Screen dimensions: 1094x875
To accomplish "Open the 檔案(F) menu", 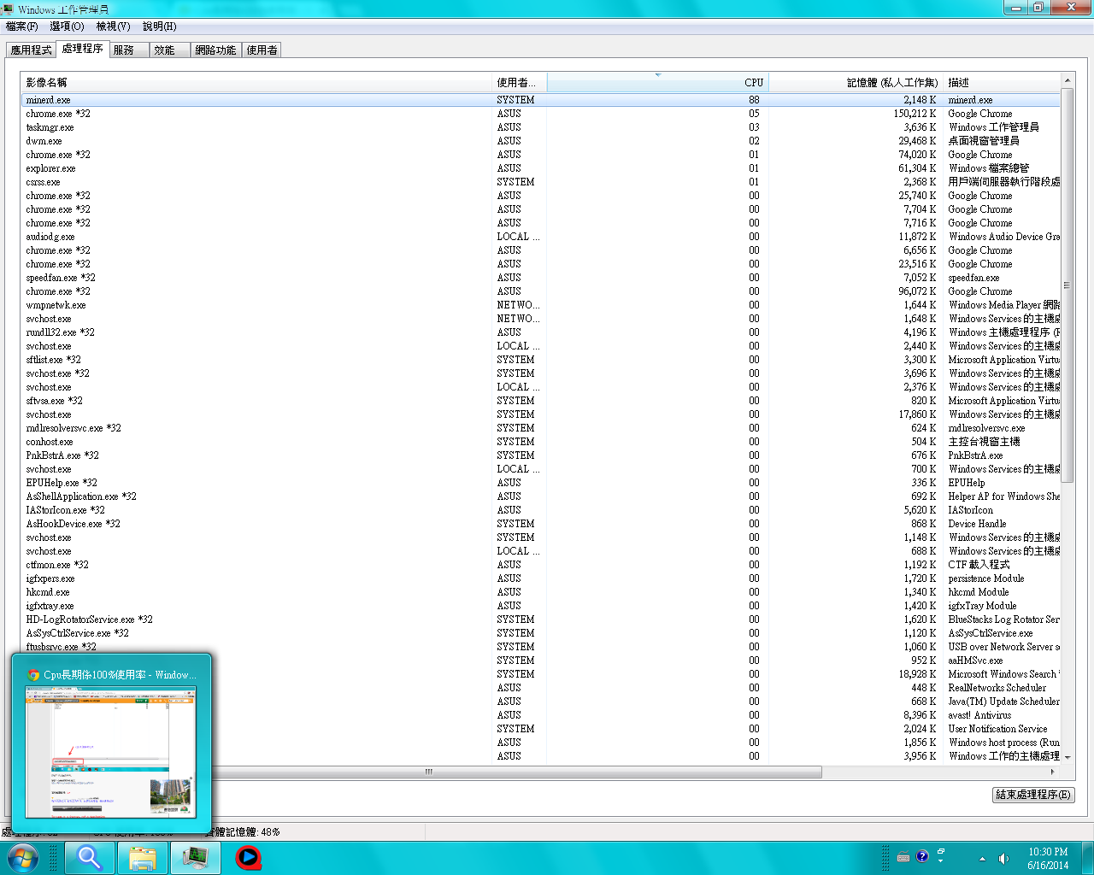I will (x=21, y=26).
